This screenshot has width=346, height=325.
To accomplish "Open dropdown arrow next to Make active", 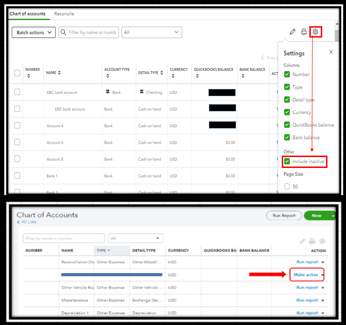I will point(323,275).
